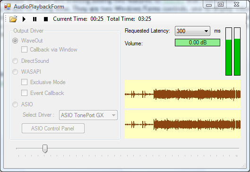This screenshot has width=250, height=172.
Task: Click the bottom waveform display
Action: pyautogui.click(x=182, y=124)
